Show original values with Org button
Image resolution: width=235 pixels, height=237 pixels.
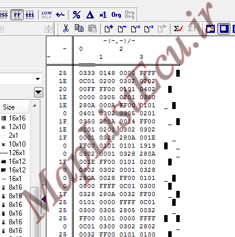coord(116,15)
